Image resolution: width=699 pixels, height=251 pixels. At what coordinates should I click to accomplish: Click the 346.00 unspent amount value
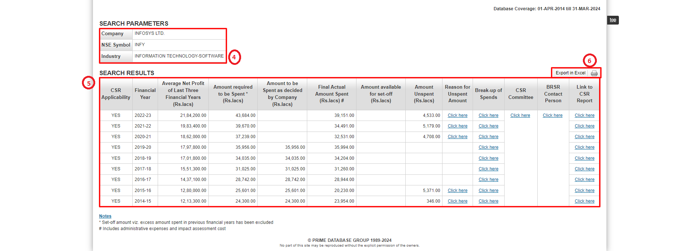pyautogui.click(x=433, y=201)
